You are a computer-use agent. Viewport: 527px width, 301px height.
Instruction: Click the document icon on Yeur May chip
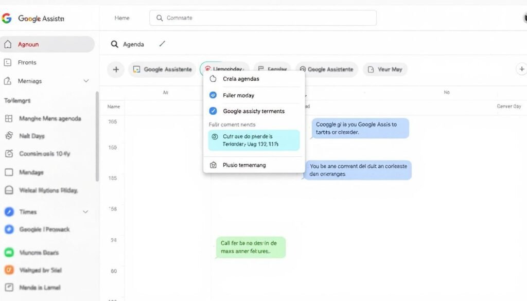[x=371, y=69]
